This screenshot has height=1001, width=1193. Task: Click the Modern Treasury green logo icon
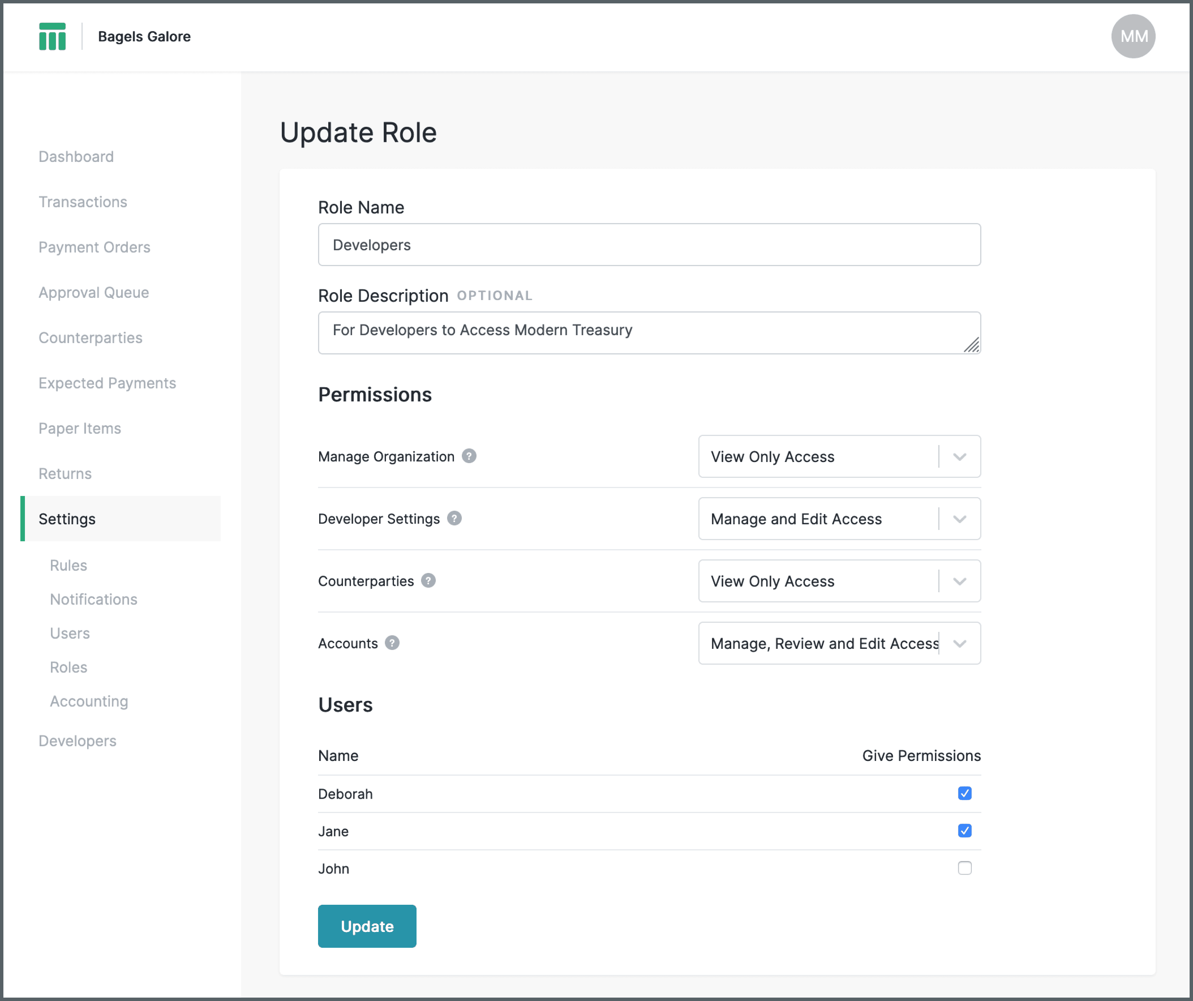click(52, 36)
